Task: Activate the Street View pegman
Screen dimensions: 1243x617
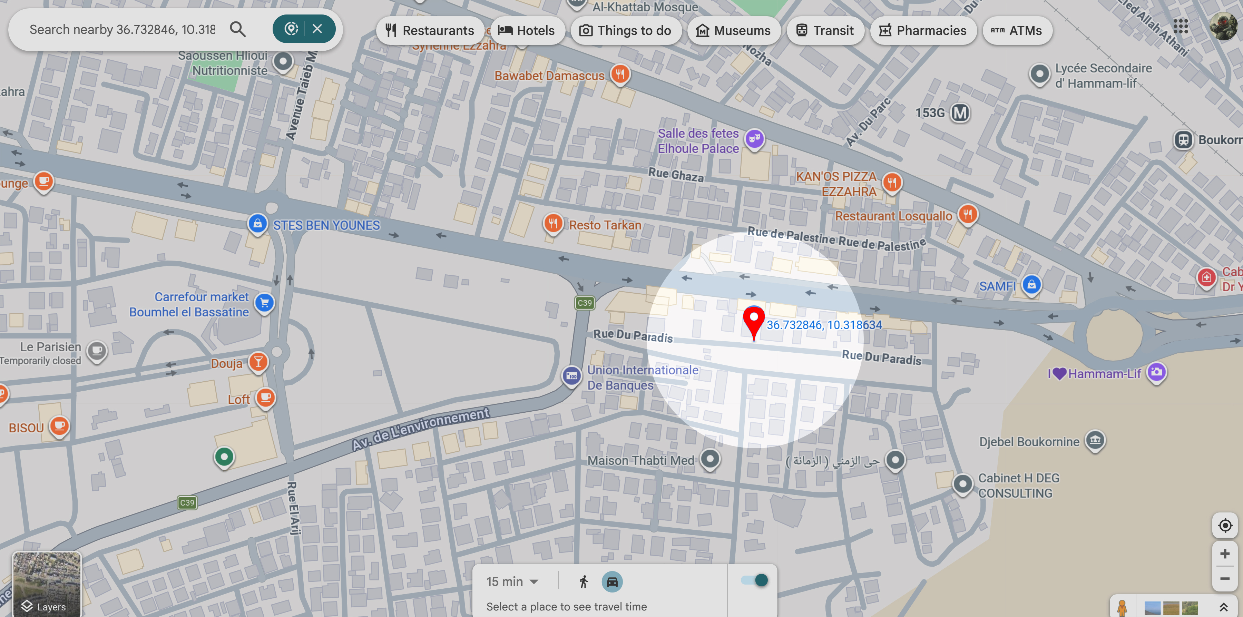Action: coord(1122,607)
